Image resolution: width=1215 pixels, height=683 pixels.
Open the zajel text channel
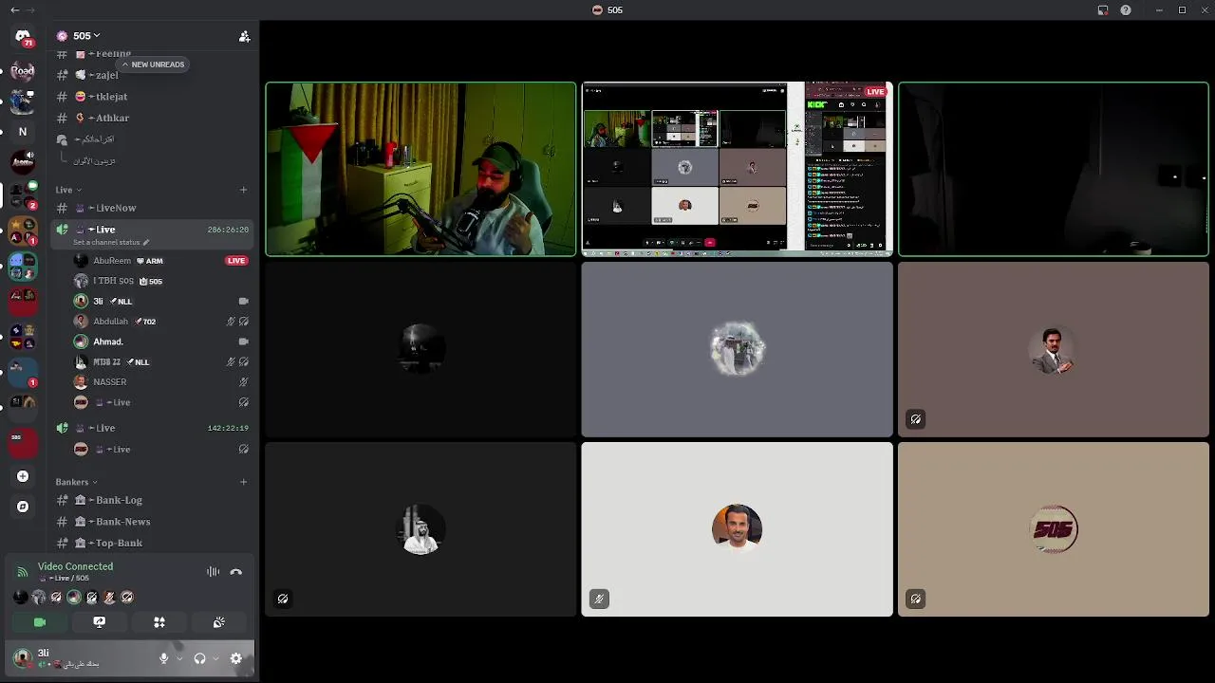click(x=152, y=75)
